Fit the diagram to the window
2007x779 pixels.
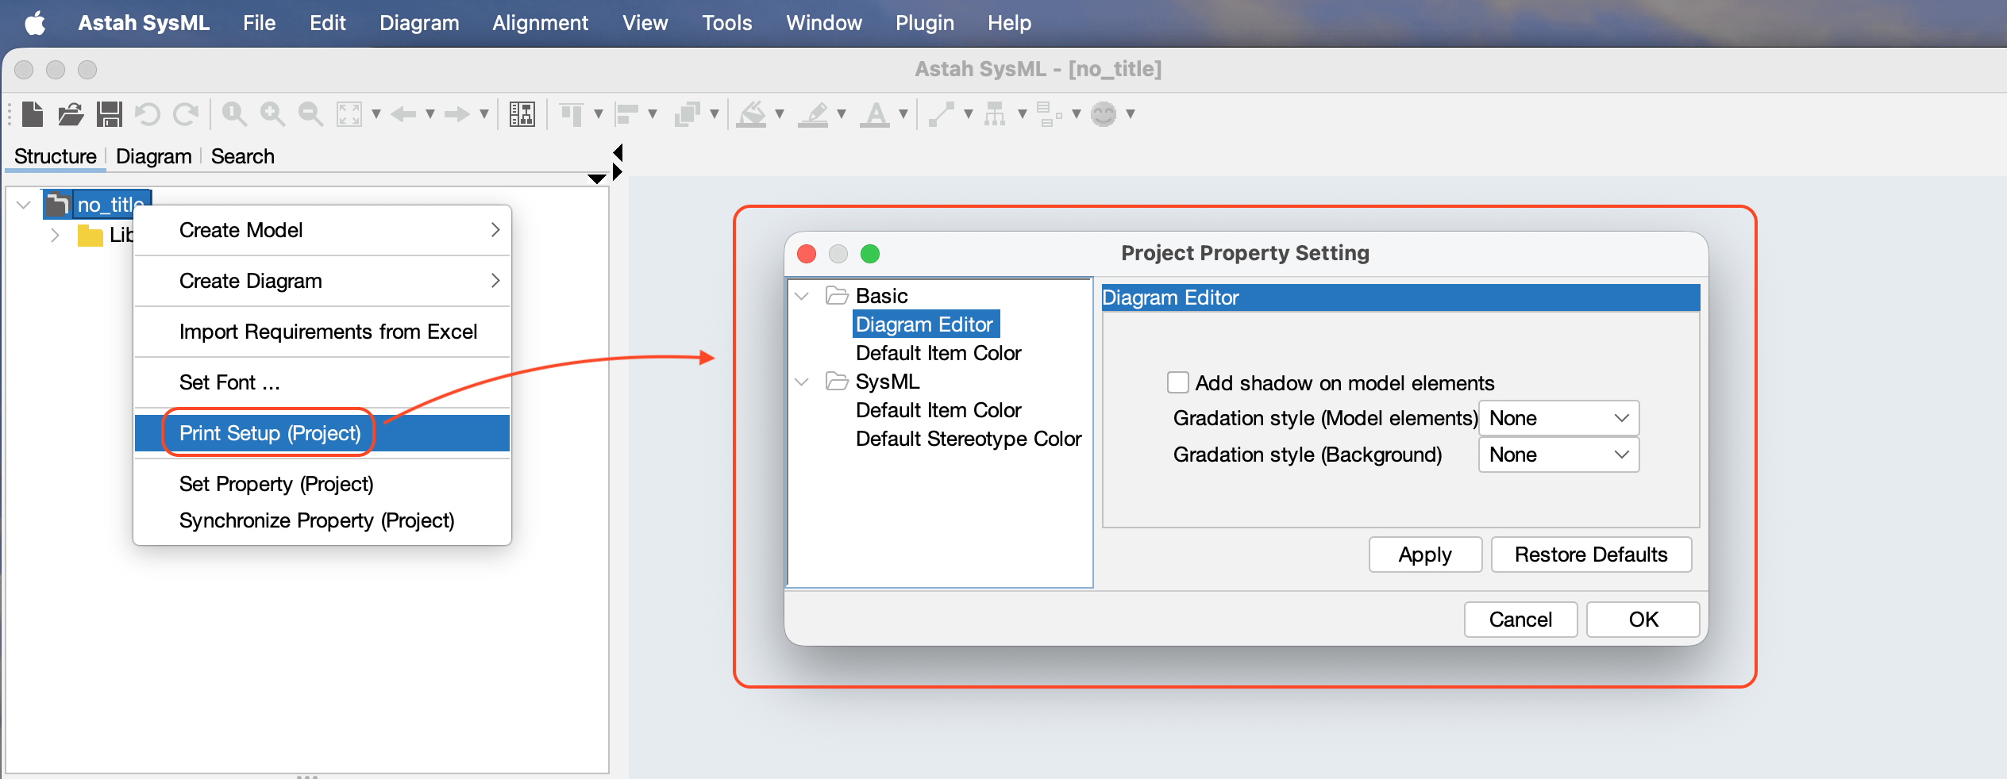[350, 114]
